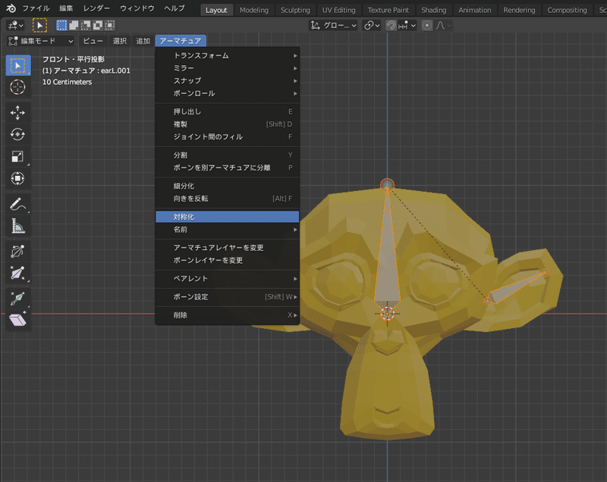
Task: Activate the 3D Cursor tool
Action: [17, 87]
